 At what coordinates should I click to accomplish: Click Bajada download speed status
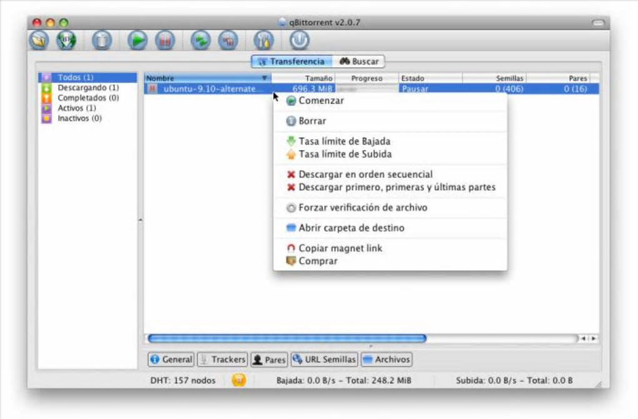pyautogui.click(x=344, y=380)
